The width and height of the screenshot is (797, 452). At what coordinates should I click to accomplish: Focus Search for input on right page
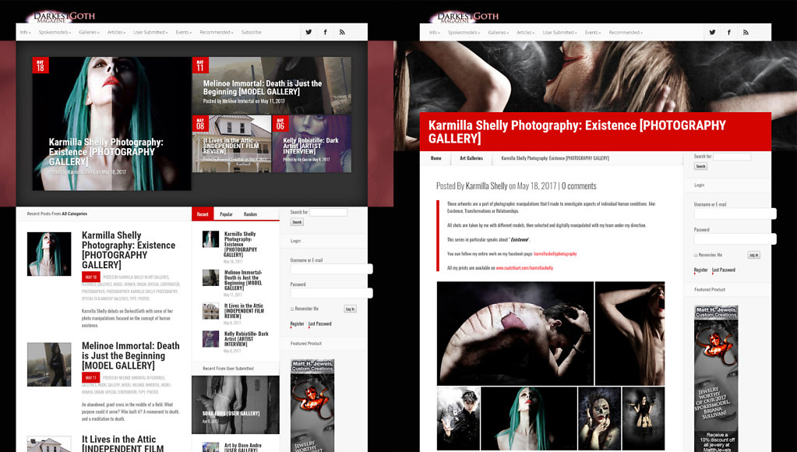(x=732, y=157)
